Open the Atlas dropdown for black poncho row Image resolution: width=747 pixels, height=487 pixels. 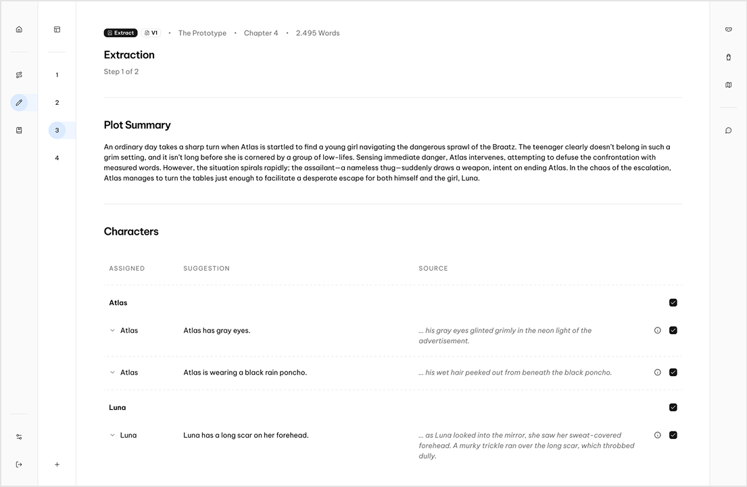[x=112, y=372]
